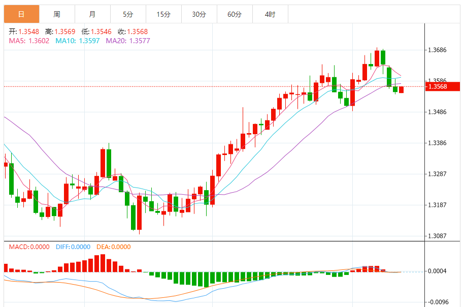Click the latest red candlestick on the chart
The image size is (464, 307).
point(401,90)
